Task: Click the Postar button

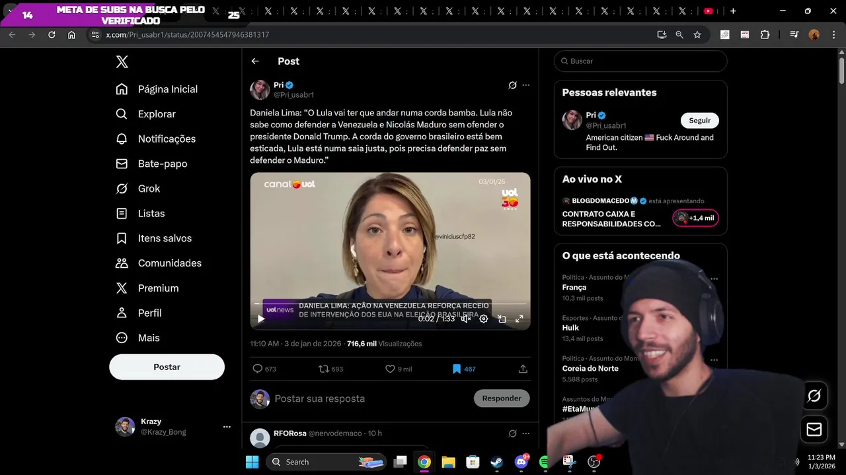Action: pyautogui.click(x=167, y=367)
